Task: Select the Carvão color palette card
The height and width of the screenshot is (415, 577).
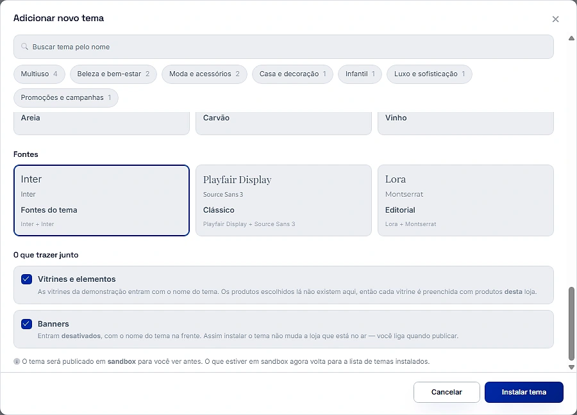Action: pos(283,124)
